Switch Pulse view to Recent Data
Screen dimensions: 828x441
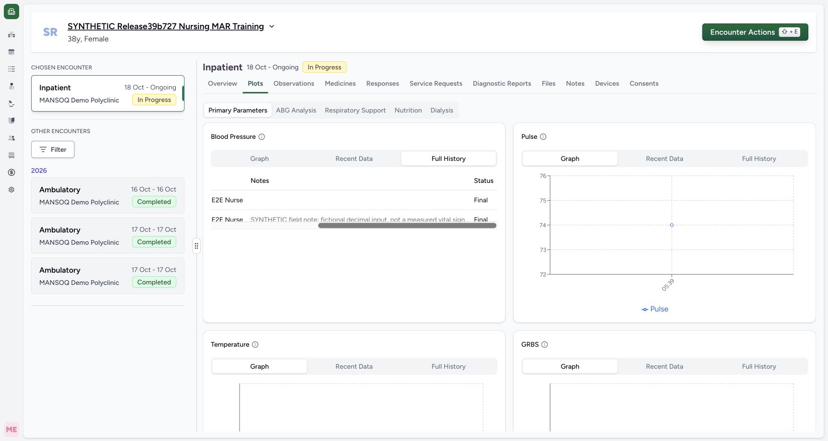coord(664,158)
